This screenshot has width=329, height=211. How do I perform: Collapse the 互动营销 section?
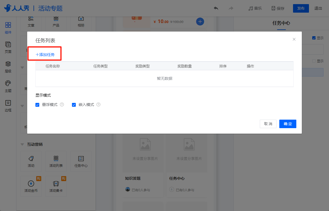click(x=22, y=144)
